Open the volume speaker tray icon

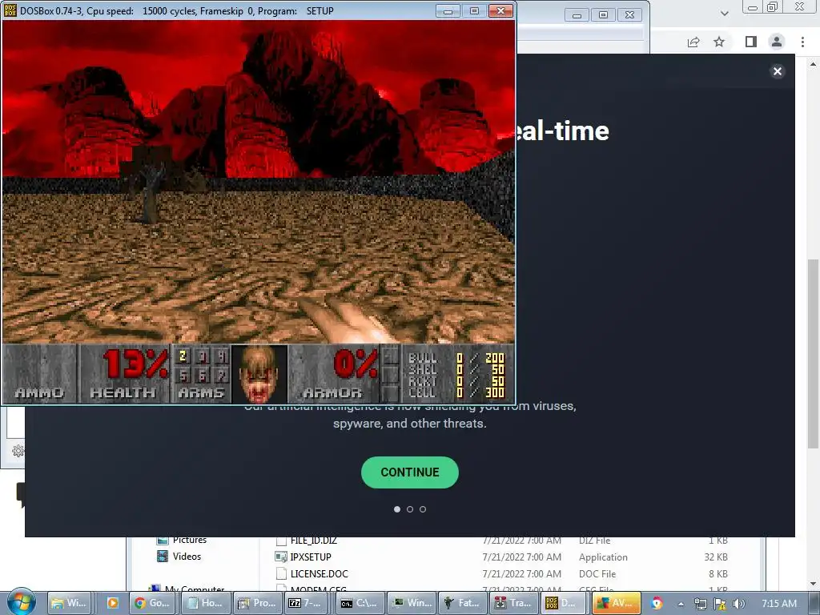[x=739, y=604]
